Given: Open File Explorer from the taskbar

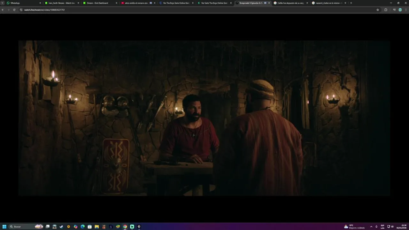Looking at the screenshot, I should tap(96, 226).
